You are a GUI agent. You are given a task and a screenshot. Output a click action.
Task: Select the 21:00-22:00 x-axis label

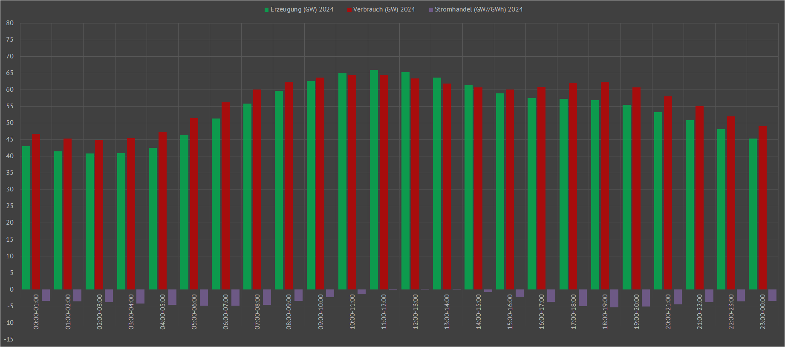point(700,312)
